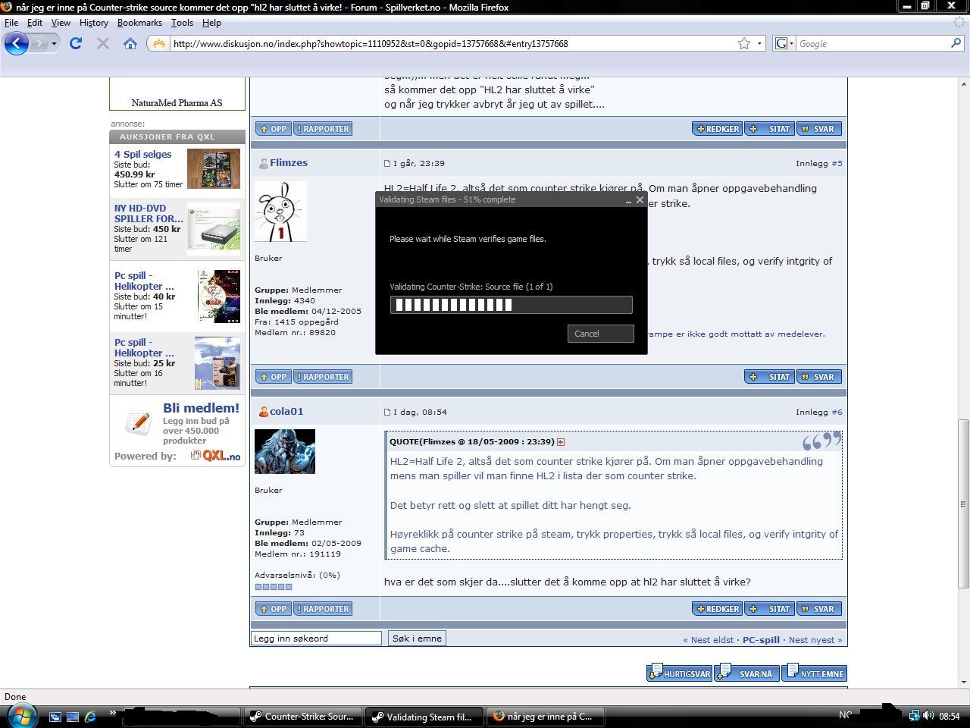This screenshot has height=728, width=970.
Task: Click the page vertical scrollbar
Action: pyautogui.click(x=964, y=504)
